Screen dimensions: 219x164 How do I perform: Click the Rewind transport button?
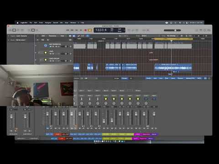68,30
